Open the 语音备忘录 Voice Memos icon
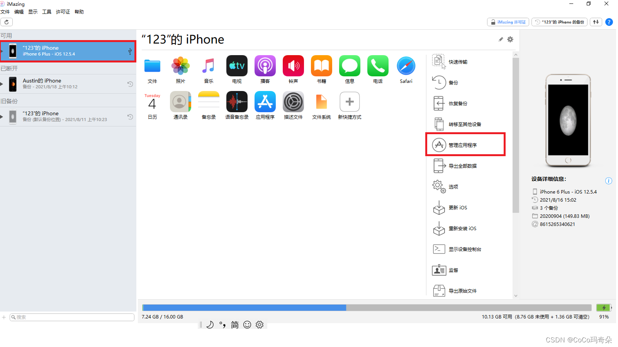The width and height of the screenshot is (618, 347). [237, 102]
